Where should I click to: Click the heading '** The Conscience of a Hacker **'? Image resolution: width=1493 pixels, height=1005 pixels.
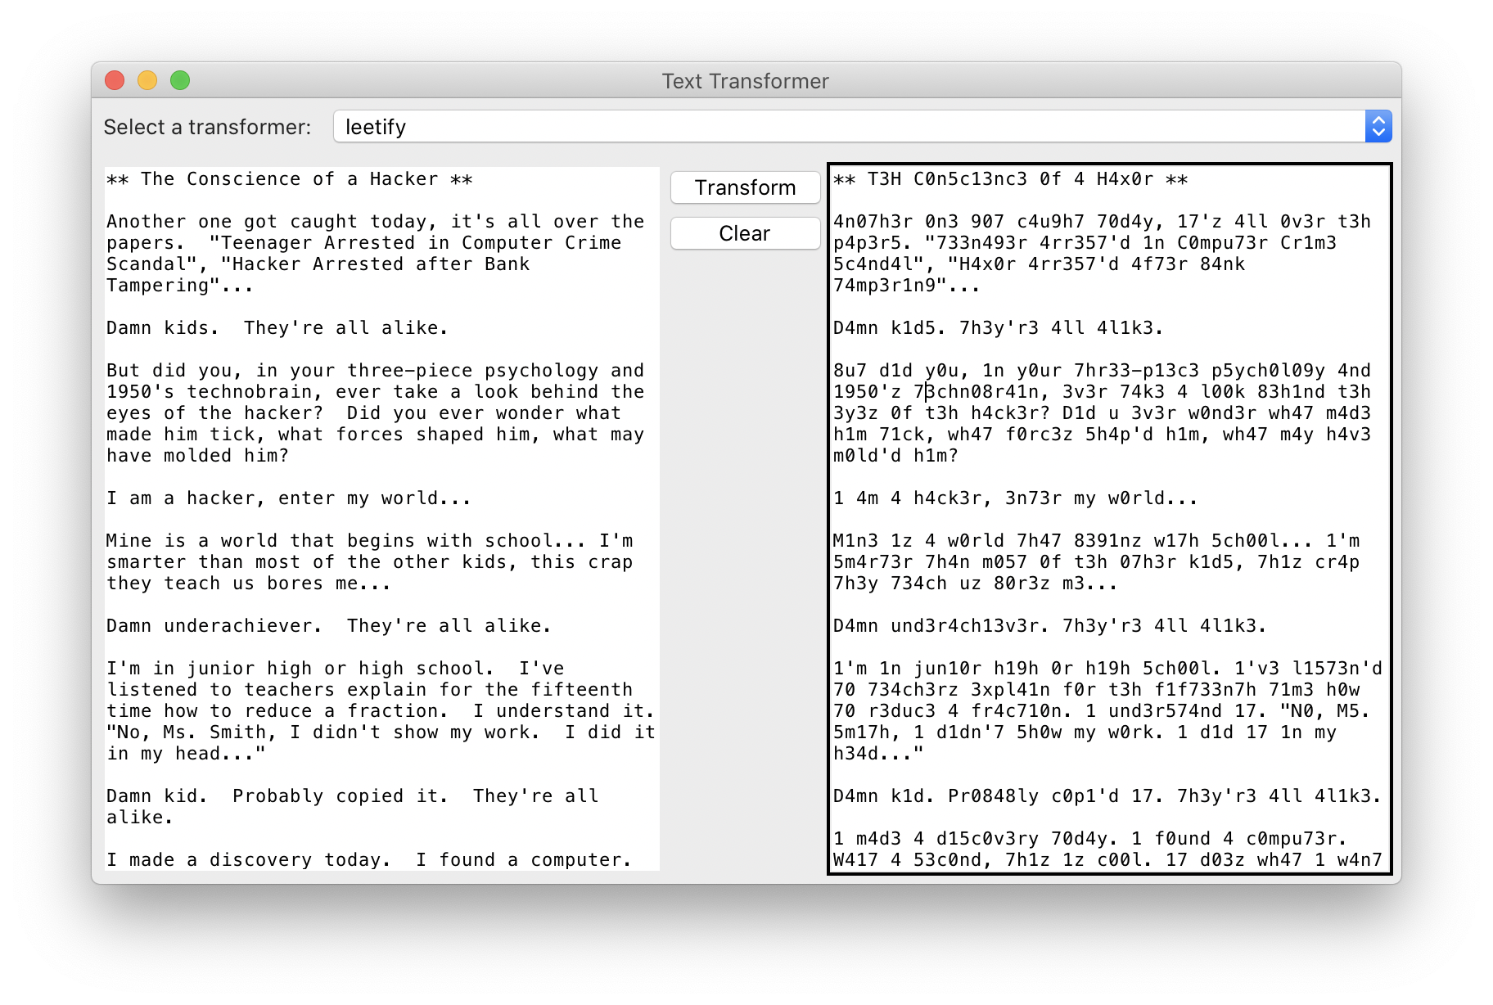pos(288,178)
